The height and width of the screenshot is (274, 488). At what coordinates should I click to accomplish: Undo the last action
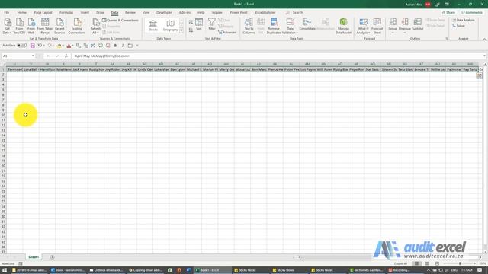(x=40, y=46)
